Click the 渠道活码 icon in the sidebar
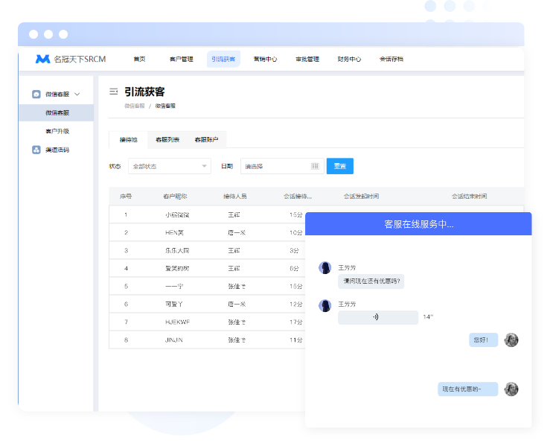 pos(36,150)
